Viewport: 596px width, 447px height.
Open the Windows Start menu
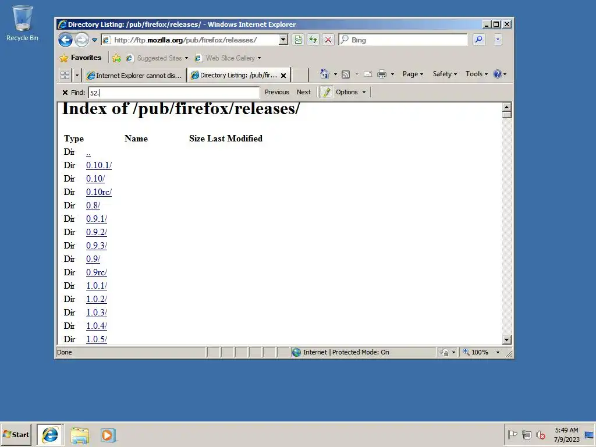[x=16, y=434]
